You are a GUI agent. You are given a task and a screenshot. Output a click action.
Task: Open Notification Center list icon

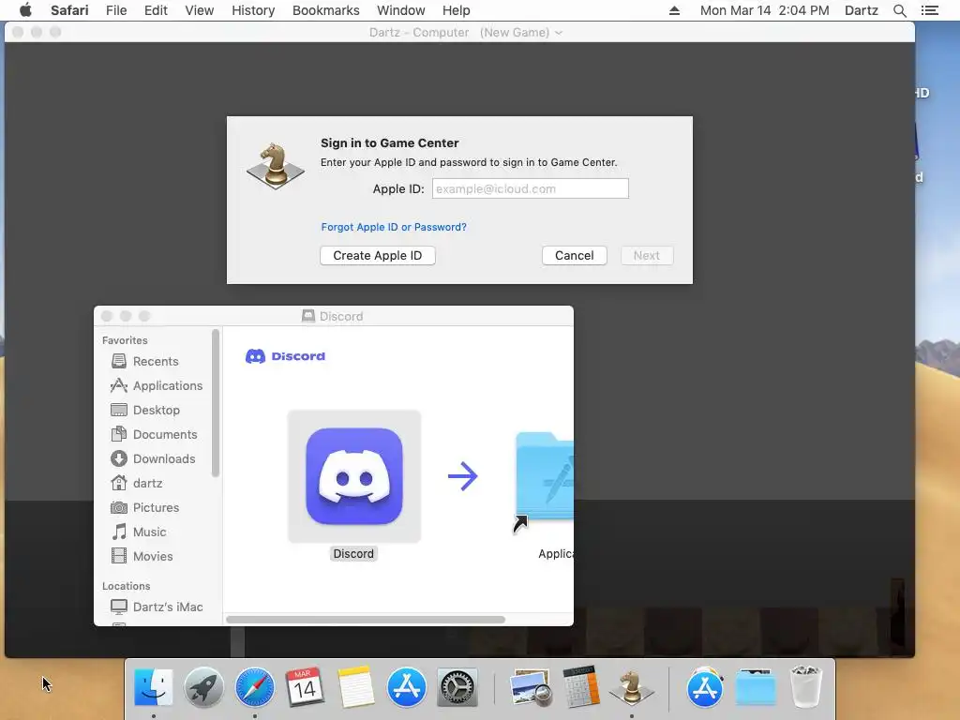[x=929, y=10]
